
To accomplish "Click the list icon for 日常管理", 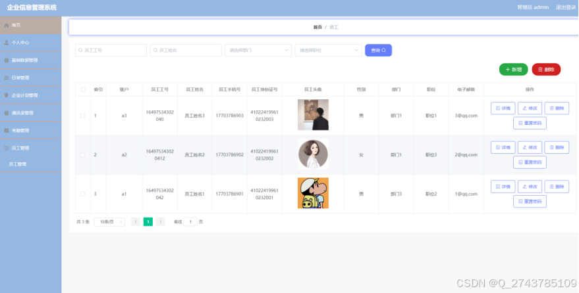I will coord(7,78).
